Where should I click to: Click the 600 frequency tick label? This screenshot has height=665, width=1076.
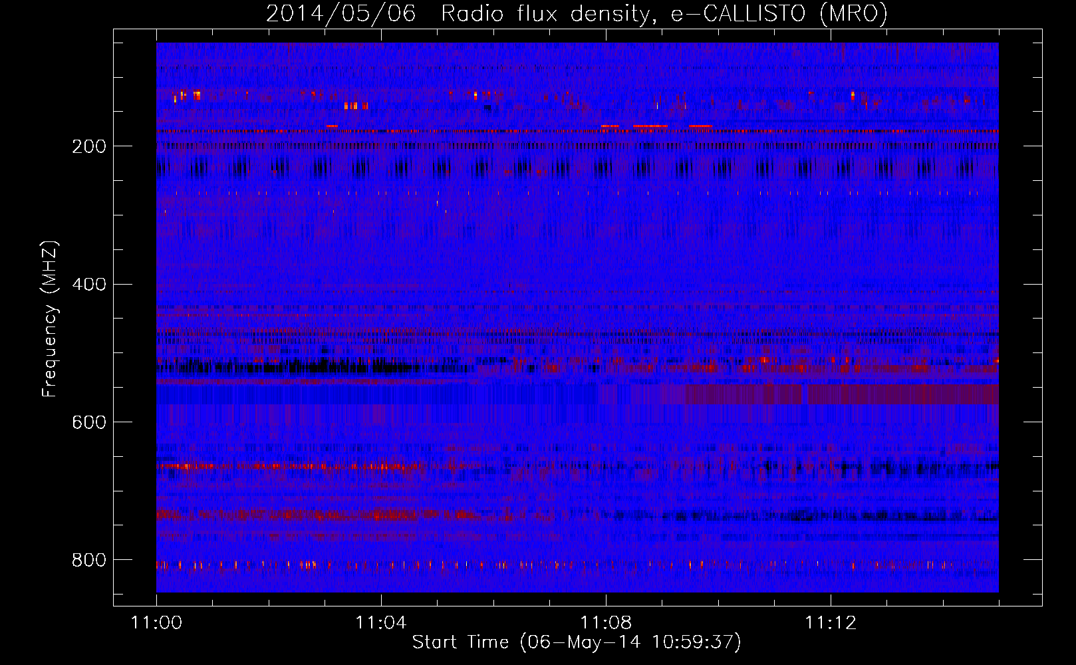89,422
